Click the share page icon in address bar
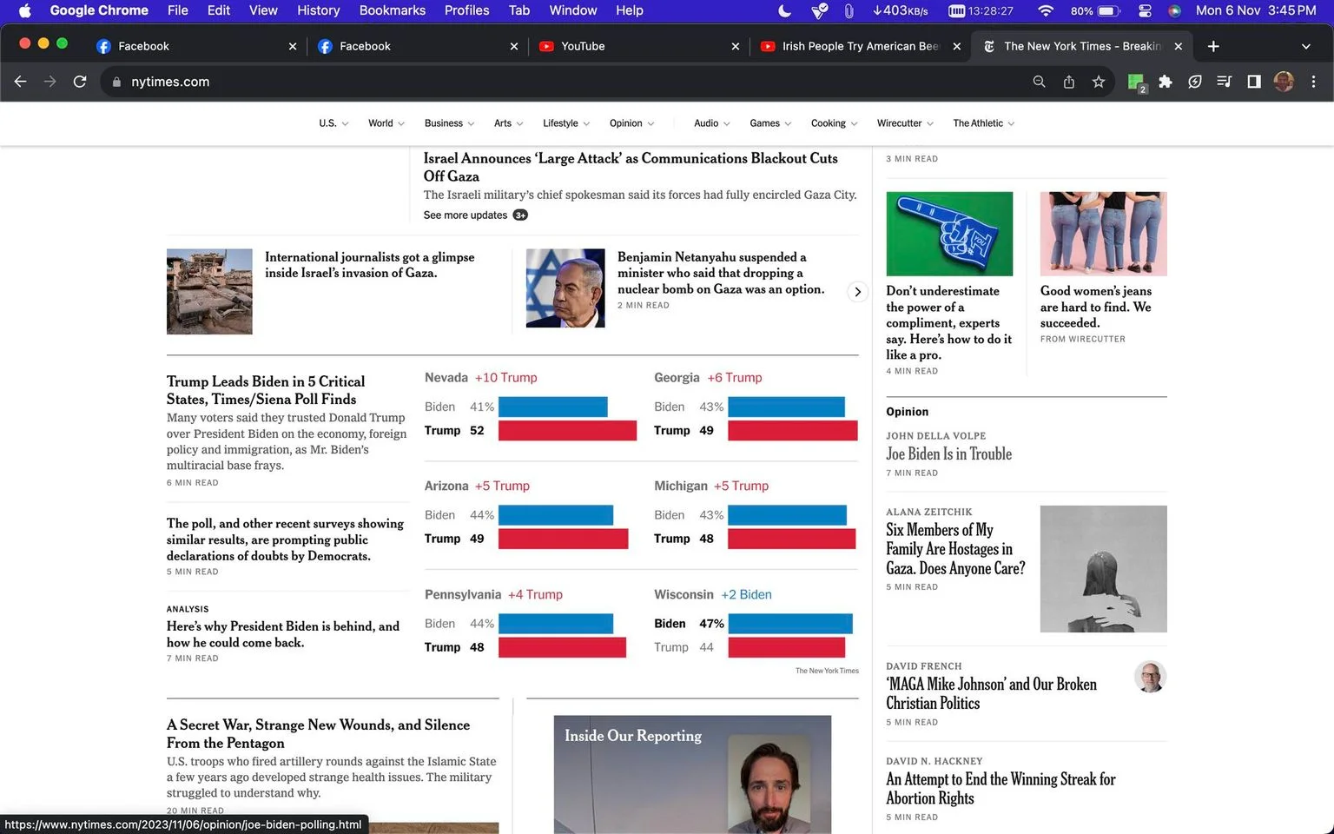1334x834 pixels. pos(1069,82)
